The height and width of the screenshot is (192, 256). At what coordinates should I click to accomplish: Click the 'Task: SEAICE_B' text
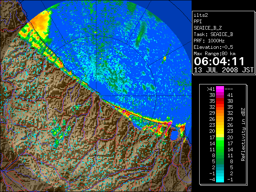point(213,34)
